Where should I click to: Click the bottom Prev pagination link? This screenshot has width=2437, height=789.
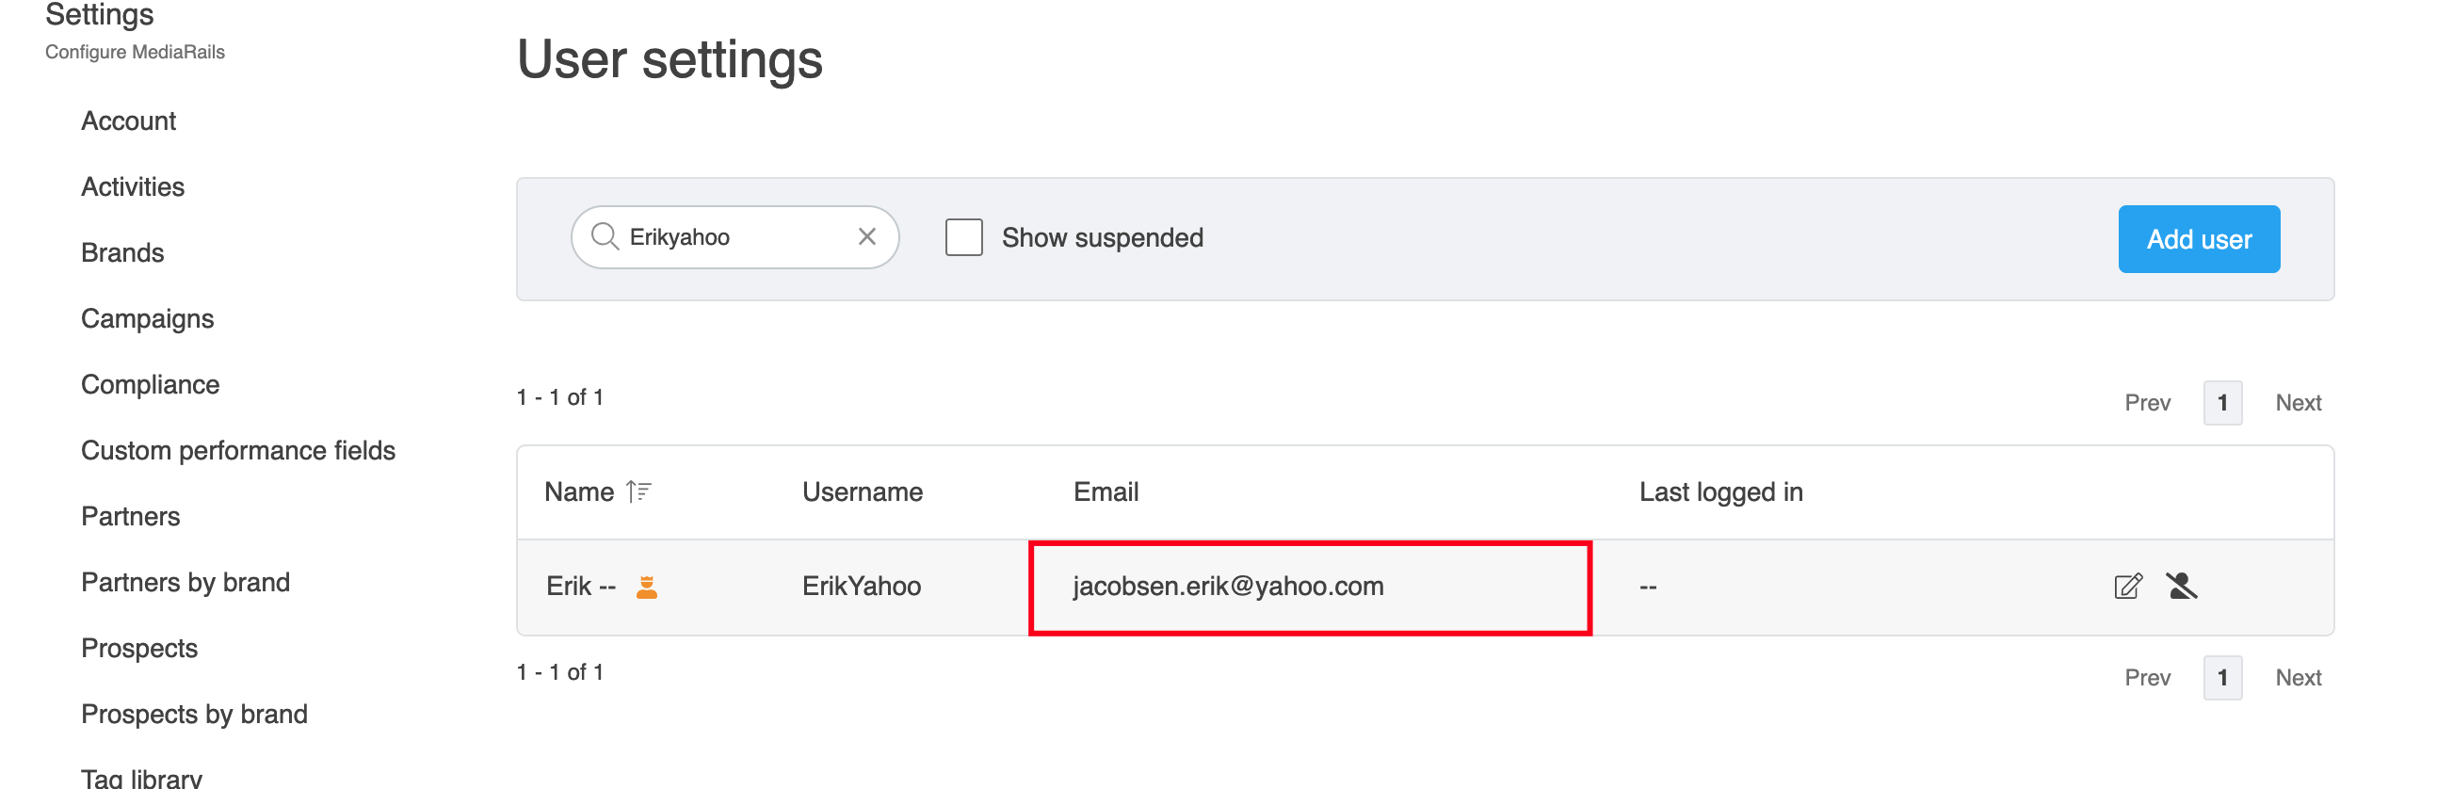click(x=2147, y=677)
